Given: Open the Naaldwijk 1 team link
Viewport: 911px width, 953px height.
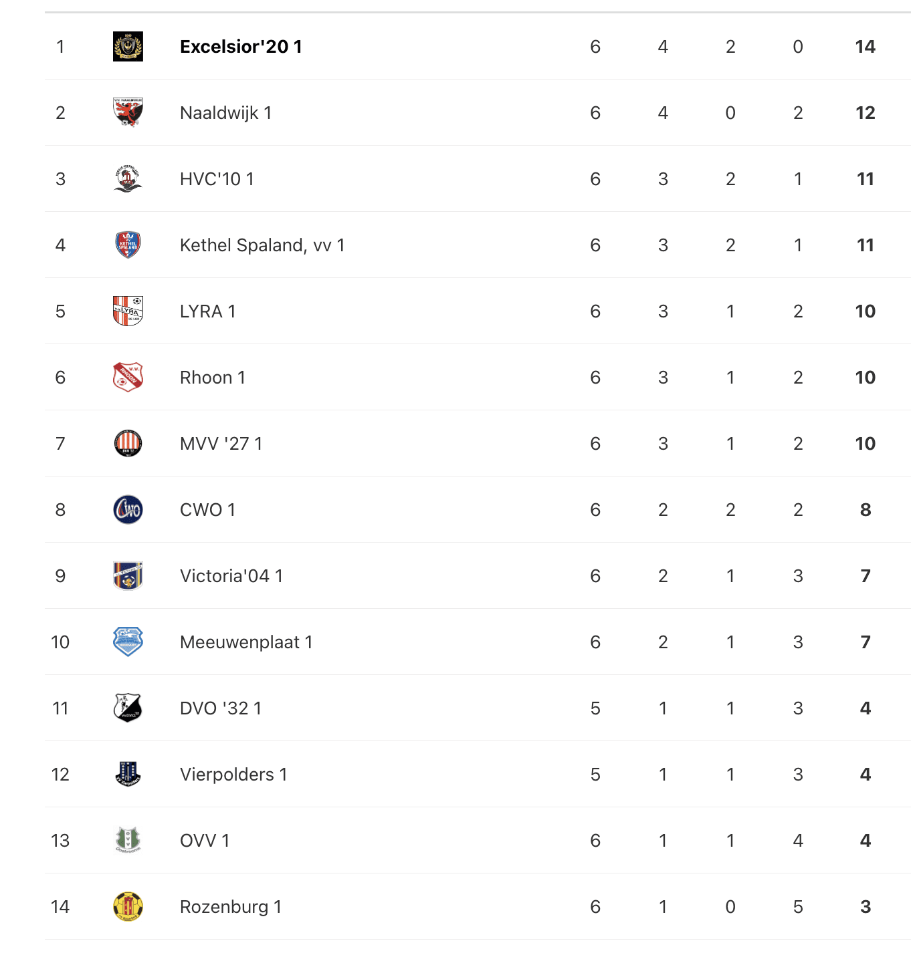Looking at the screenshot, I should [225, 113].
